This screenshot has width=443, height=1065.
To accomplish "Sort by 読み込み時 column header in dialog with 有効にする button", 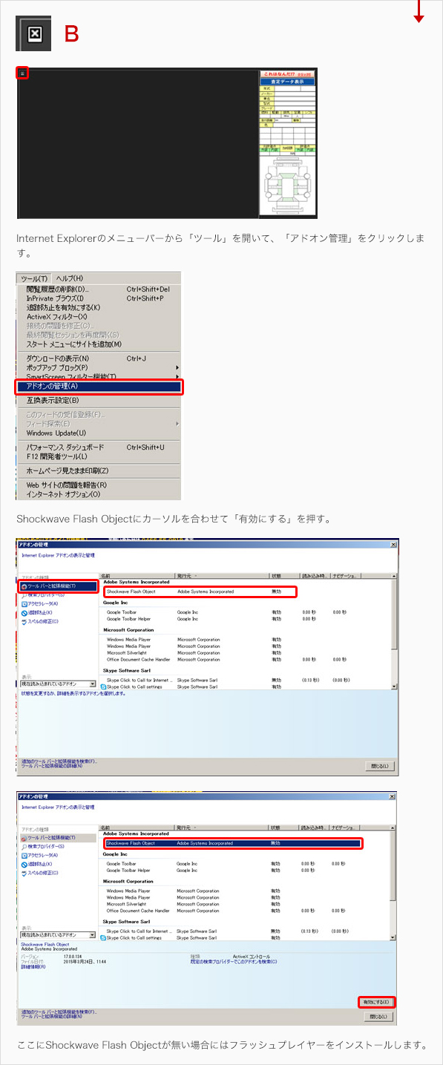I will click(315, 827).
